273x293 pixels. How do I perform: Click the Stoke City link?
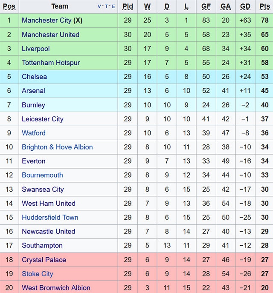(37, 274)
